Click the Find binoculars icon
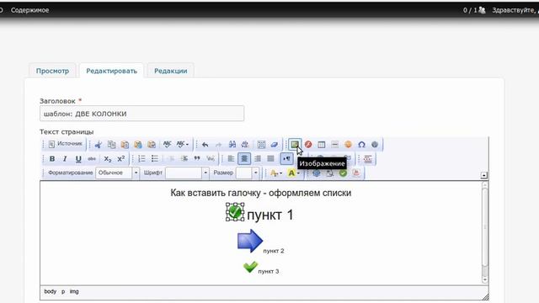This screenshot has width=539, height=303. 232,145
